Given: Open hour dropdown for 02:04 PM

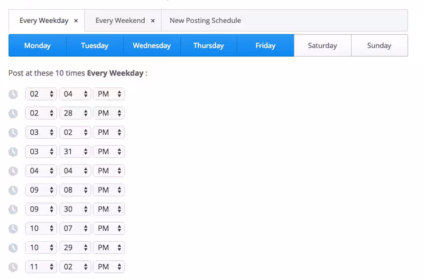Looking at the screenshot, I should click(41, 94).
